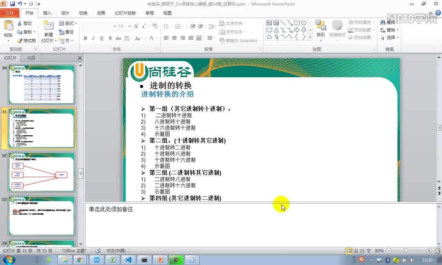Open the font size dropdown showing 16
Image resolution: width=442 pixels, height=265 pixels.
coord(125,26)
